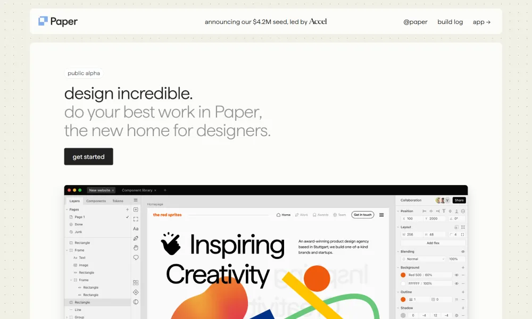Click the Add flex button
Viewport: 532px width, 319px height.
tap(433, 243)
